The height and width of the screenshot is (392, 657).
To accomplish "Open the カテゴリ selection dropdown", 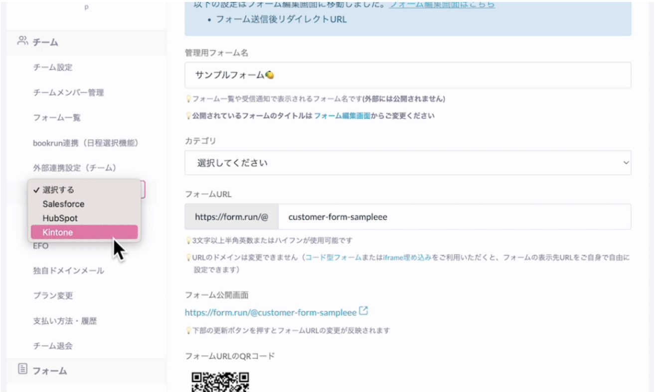I will pyautogui.click(x=406, y=163).
